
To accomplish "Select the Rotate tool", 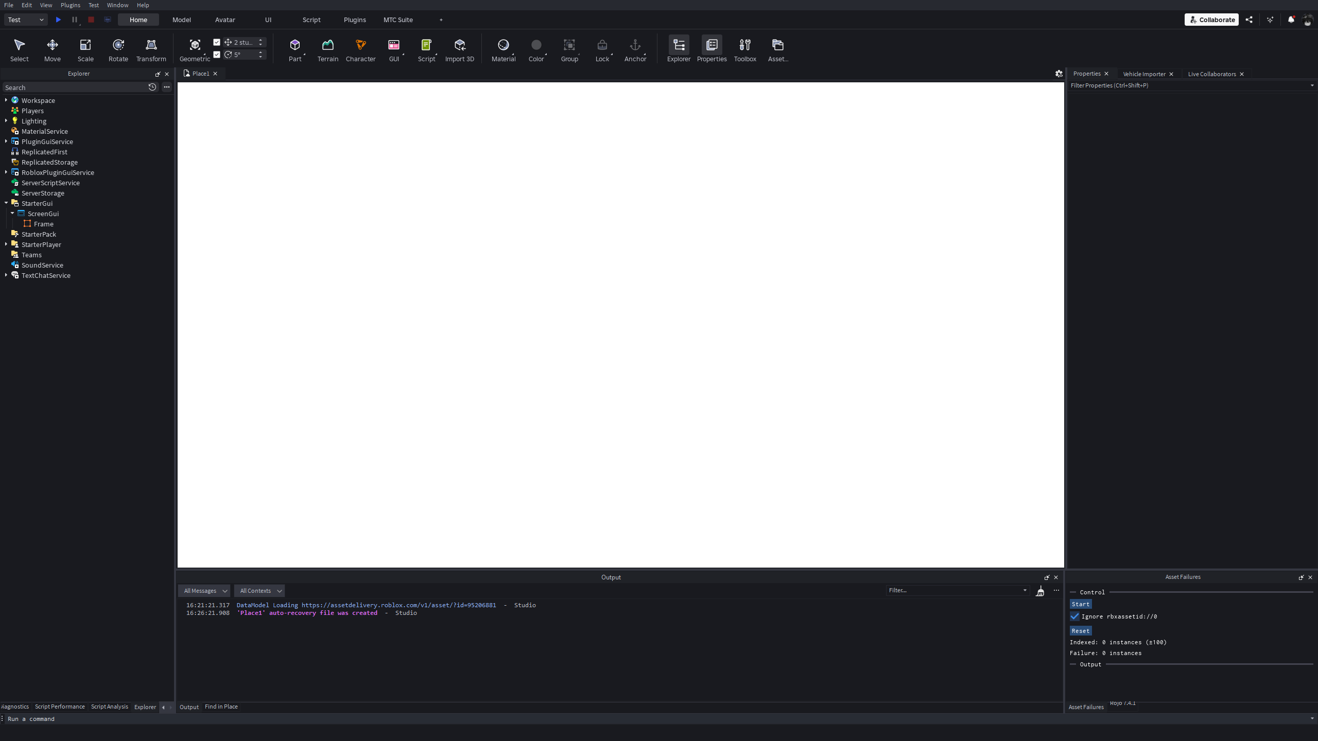I will (x=118, y=49).
